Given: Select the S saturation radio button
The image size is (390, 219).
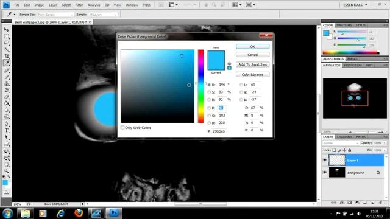Looking at the screenshot, I should click(209, 92).
